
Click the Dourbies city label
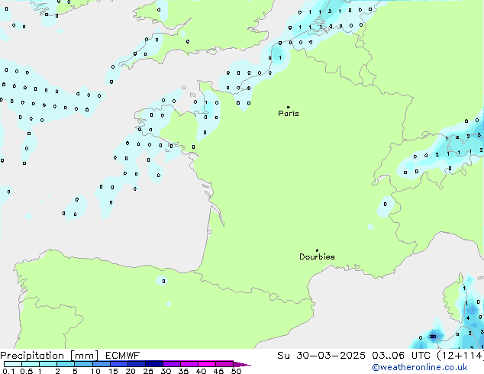317,256
